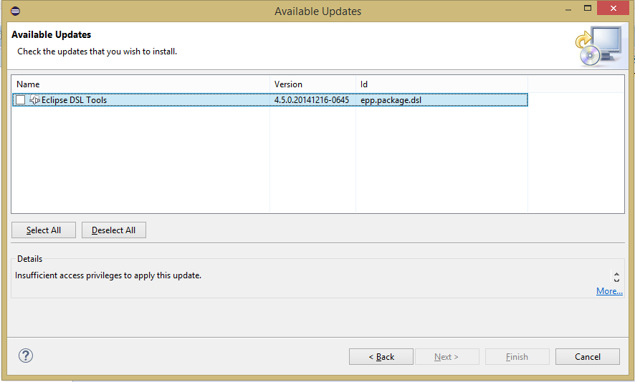Sort updates by Name column header

click(x=140, y=84)
